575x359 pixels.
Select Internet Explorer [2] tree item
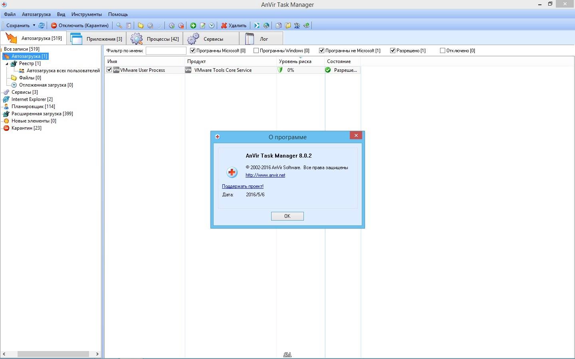(x=32, y=99)
